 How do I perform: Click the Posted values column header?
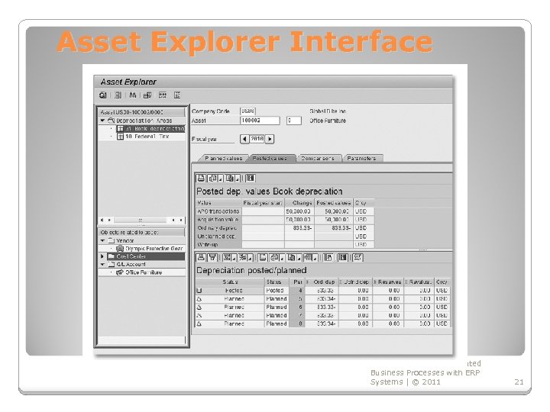[x=333, y=203]
